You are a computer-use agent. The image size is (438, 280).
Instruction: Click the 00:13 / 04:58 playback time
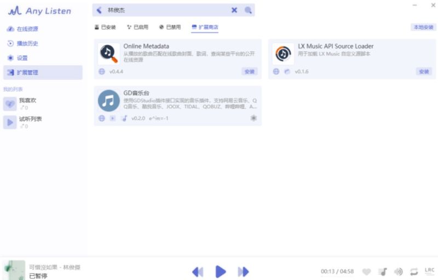click(x=337, y=271)
